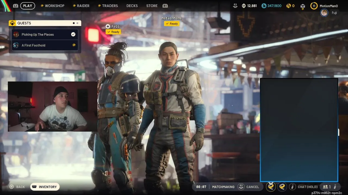Open the INVENTORY button
This screenshot has width=348, height=195.
(45, 187)
